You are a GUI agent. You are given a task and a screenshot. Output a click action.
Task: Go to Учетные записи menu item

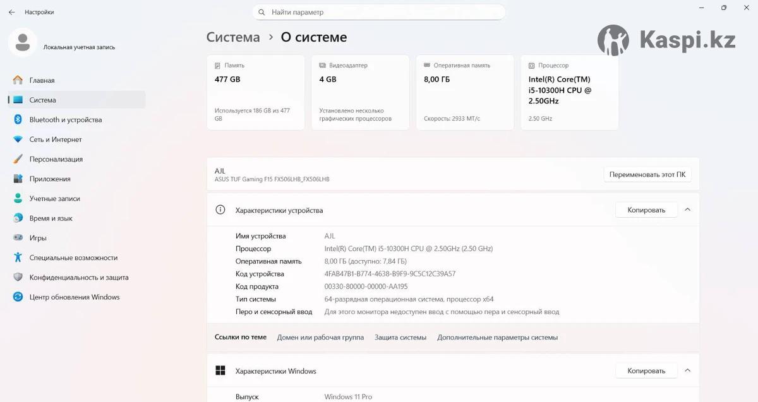coord(54,199)
